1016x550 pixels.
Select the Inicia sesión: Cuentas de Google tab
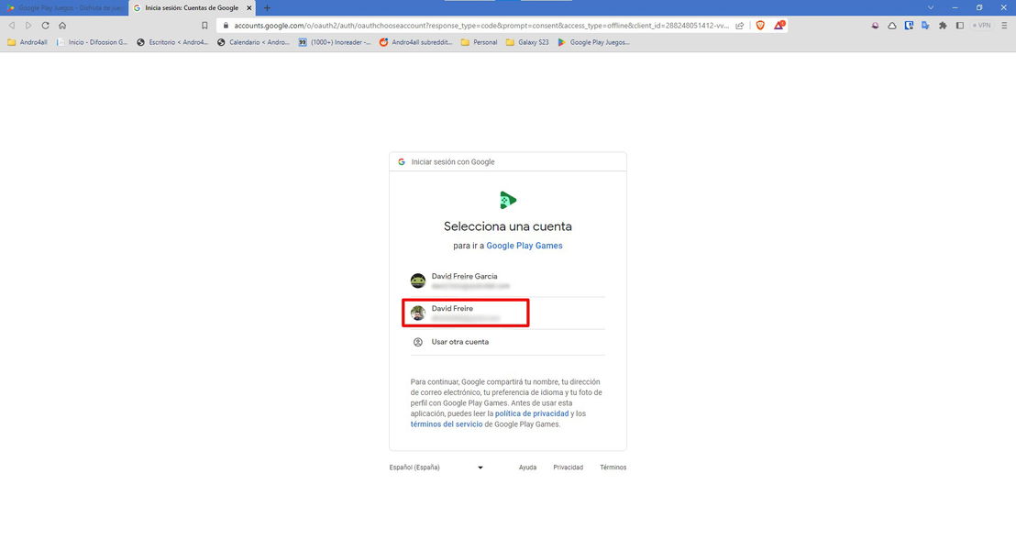(192, 7)
